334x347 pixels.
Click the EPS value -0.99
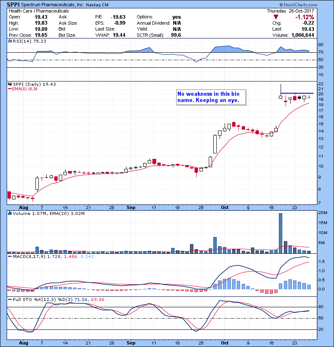[119, 23]
